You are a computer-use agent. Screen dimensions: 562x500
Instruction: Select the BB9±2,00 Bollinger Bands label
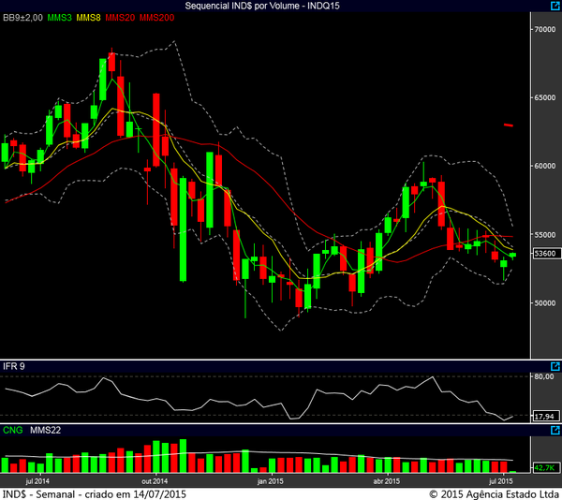point(22,18)
